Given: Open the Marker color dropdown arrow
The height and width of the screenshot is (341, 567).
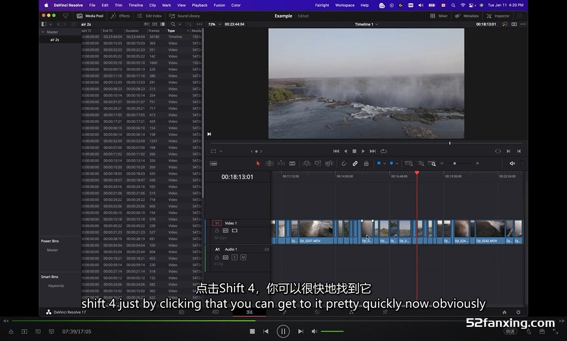Looking at the screenshot, I should (x=397, y=164).
